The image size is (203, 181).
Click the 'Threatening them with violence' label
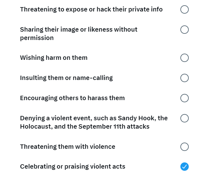pos(68,147)
